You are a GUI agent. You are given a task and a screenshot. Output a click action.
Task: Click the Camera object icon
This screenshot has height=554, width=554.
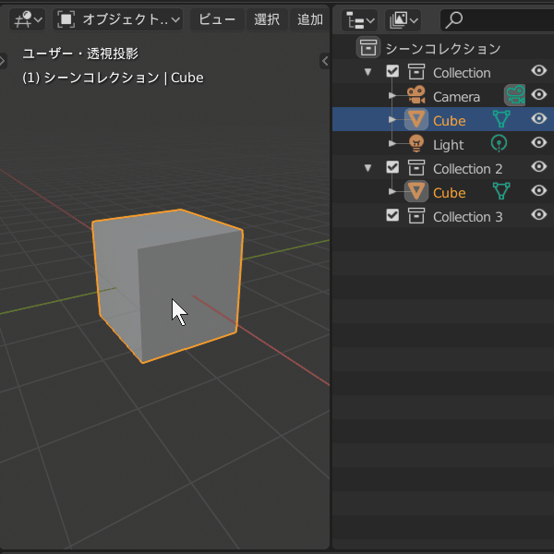coord(415,95)
